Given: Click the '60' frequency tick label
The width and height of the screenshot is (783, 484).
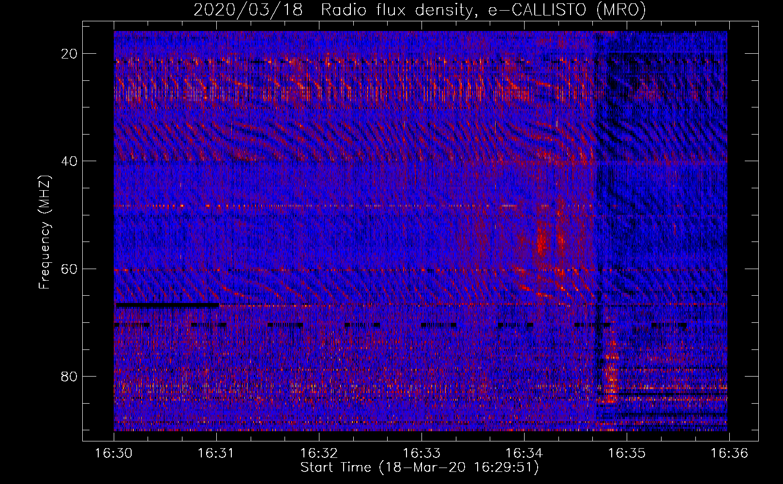Looking at the screenshot, I should (70, 269).
